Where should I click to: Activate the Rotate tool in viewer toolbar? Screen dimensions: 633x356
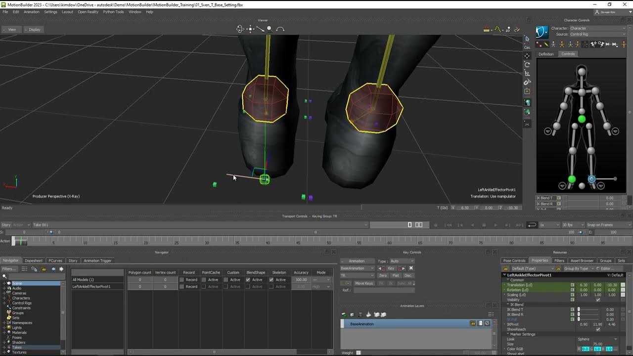527,64
